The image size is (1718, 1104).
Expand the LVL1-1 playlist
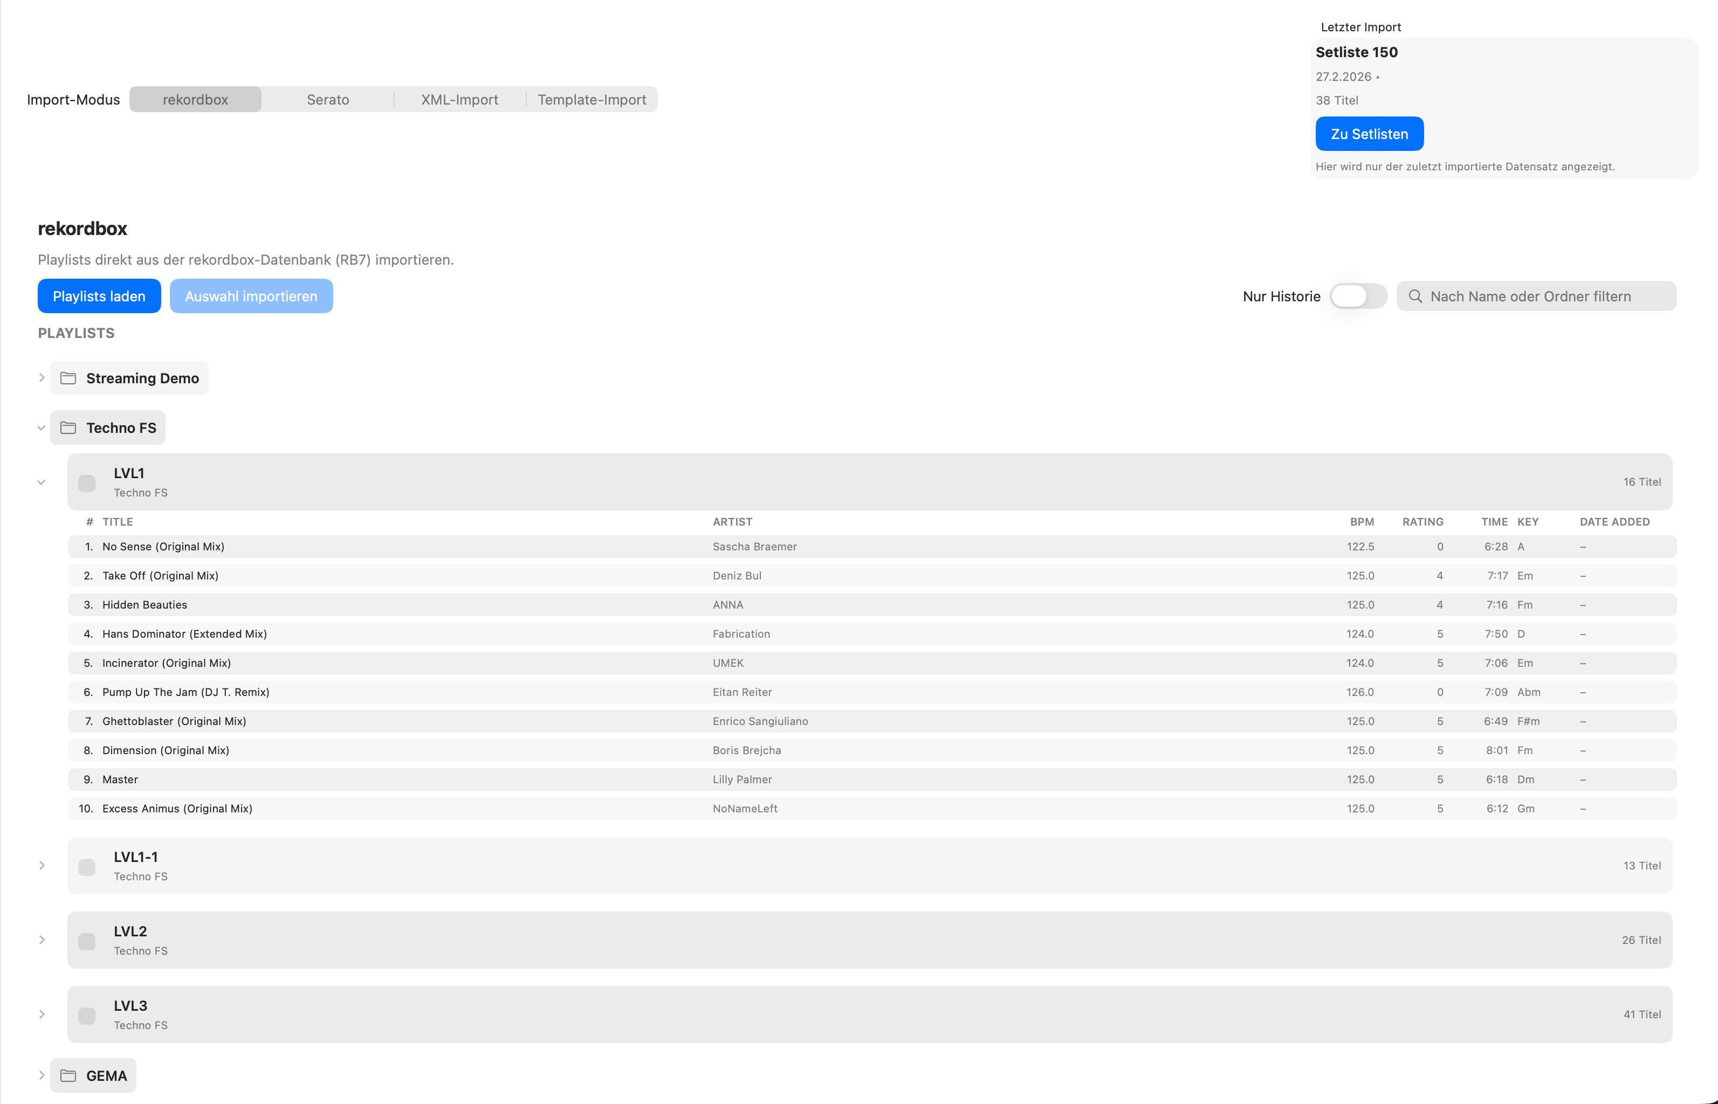point(42,865)
